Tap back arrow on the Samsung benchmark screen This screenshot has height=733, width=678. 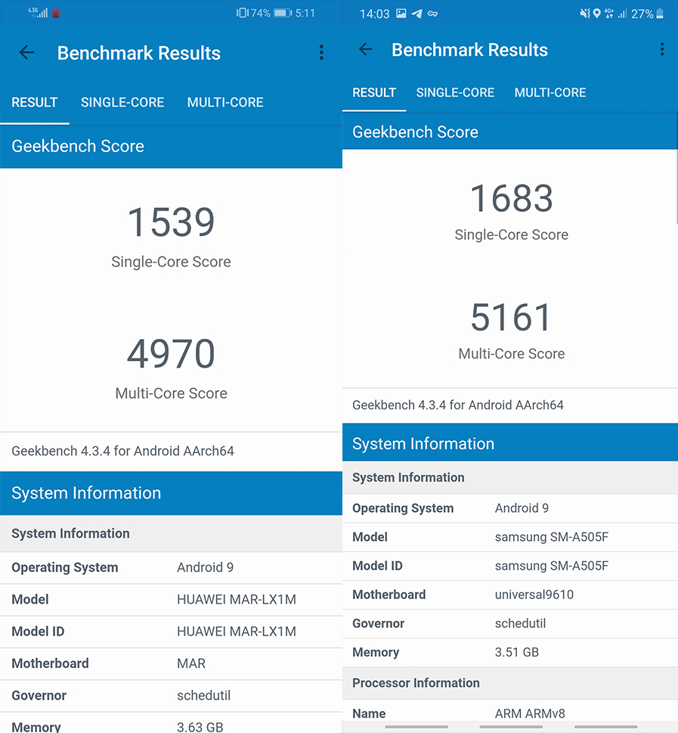365,49
